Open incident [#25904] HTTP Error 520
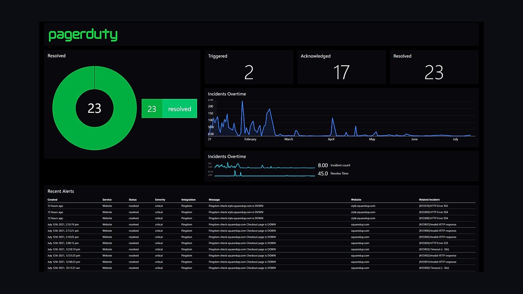Image resolution: width=523 pixels, height=294 pixels. click(433, 243)
